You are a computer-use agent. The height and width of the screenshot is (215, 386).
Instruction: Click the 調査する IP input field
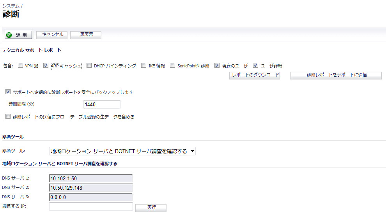(x=91, y=206)
